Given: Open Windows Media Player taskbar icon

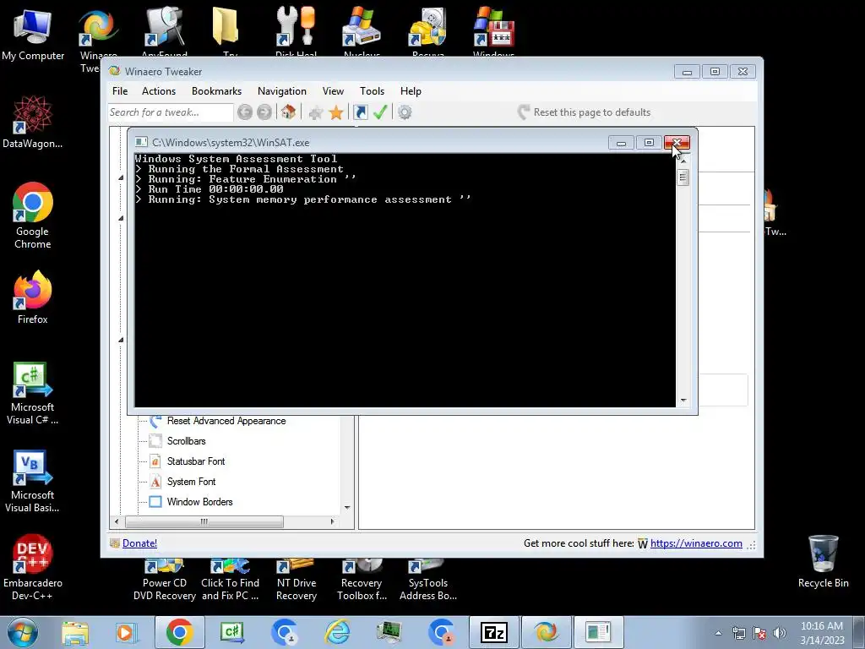Looking at the screenshot, I should tap(126, 632).
